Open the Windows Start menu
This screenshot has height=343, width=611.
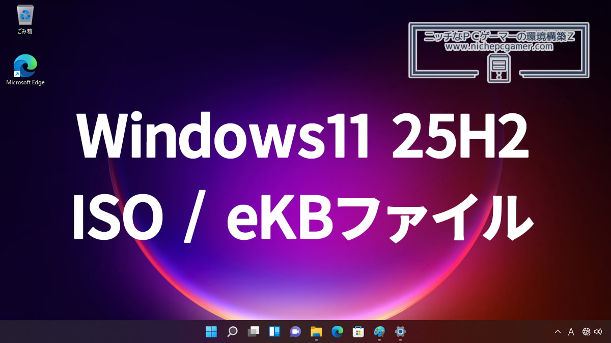coord(211,332)
